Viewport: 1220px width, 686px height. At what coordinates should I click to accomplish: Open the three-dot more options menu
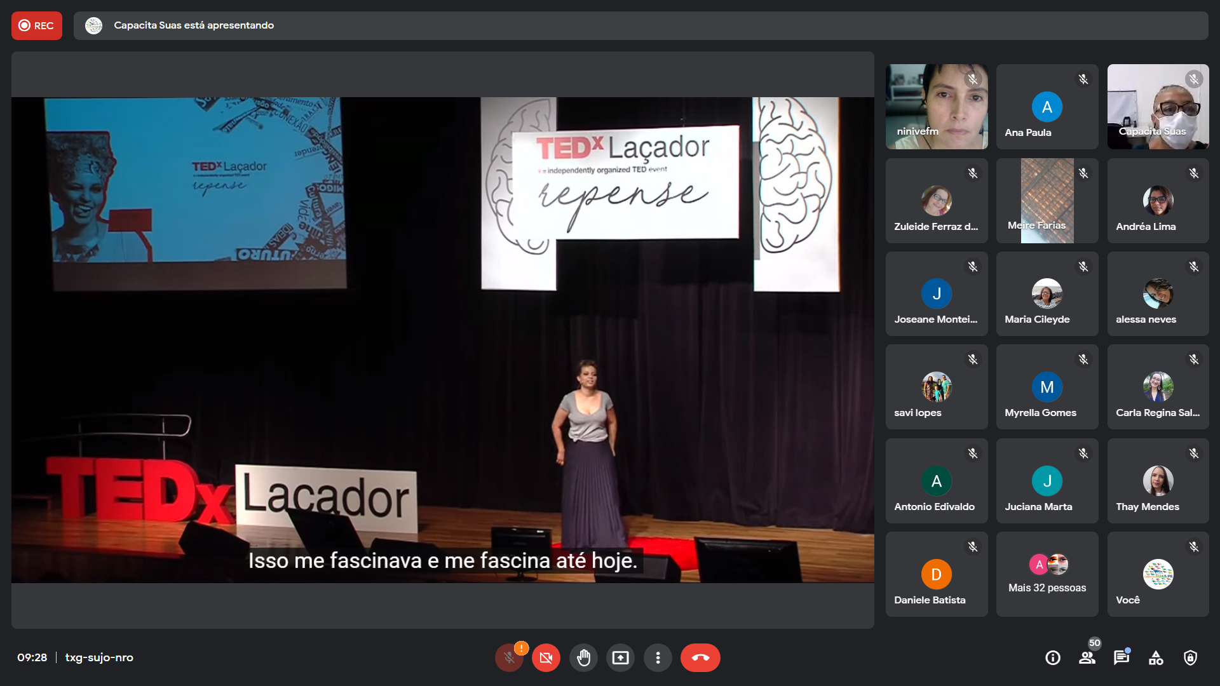(658, 658)
